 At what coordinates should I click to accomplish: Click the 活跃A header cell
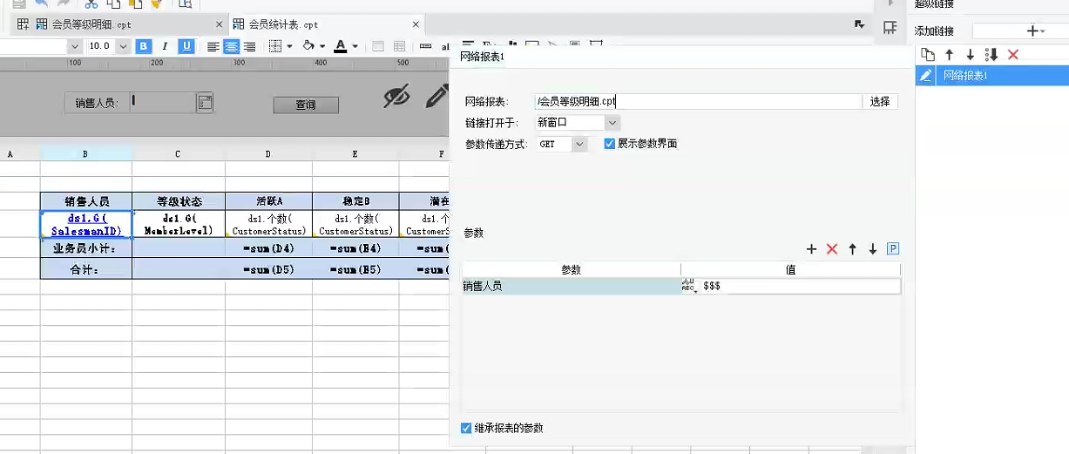pyautogui.click(x=268, y=201)
